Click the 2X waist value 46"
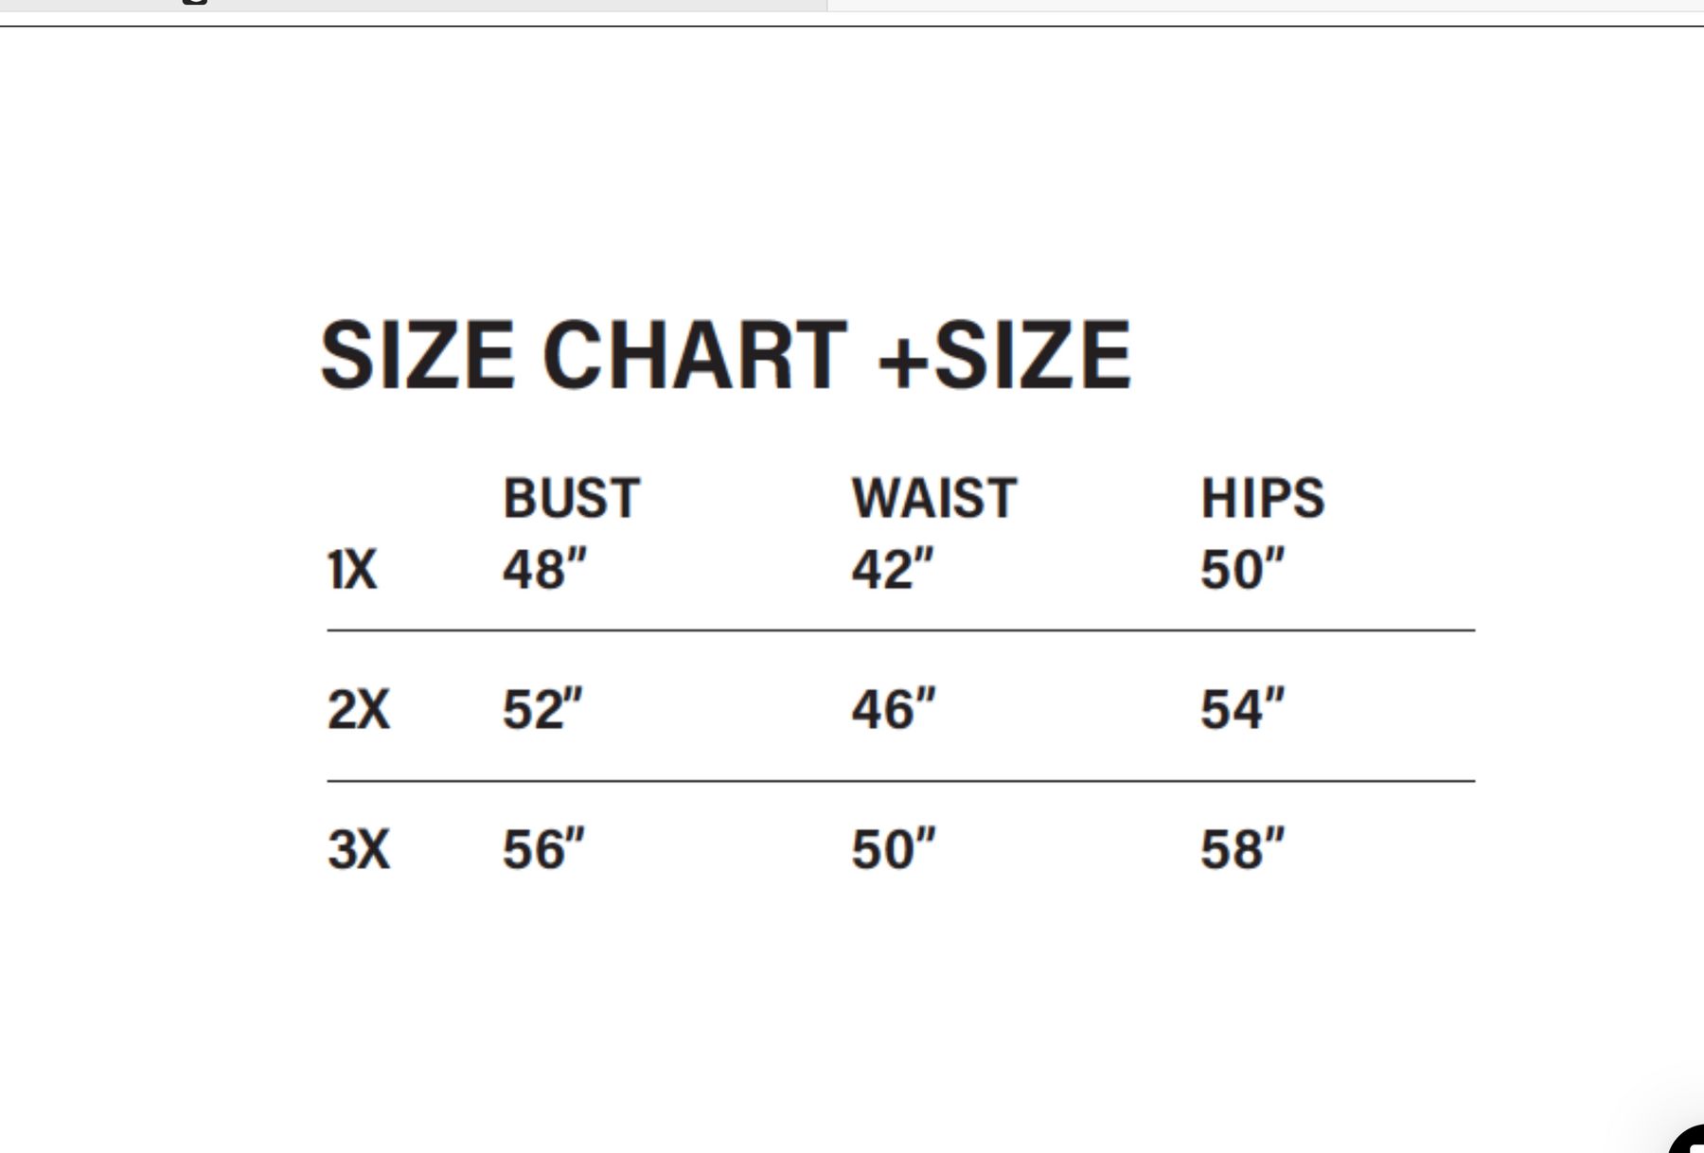The height and width of the screenshot is (1153, 1704). pos(893,709)
